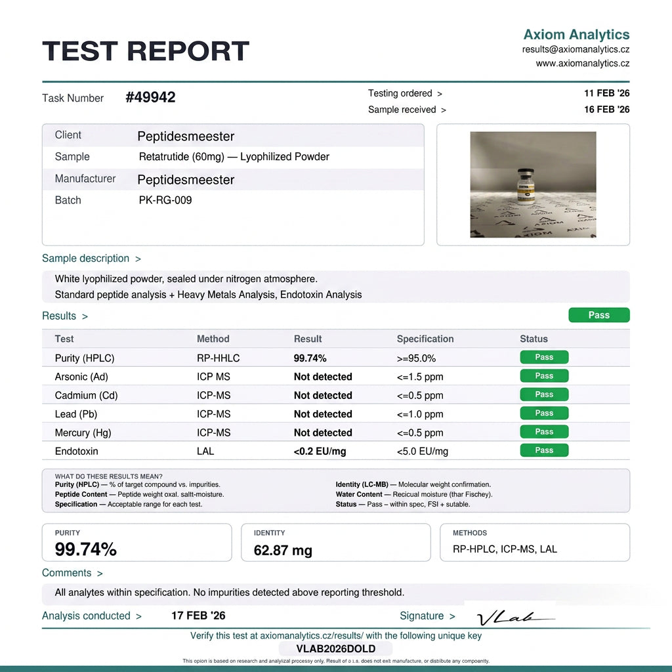Click the LAL method cell
672x672 pixels.
click(x=205, y=451)
